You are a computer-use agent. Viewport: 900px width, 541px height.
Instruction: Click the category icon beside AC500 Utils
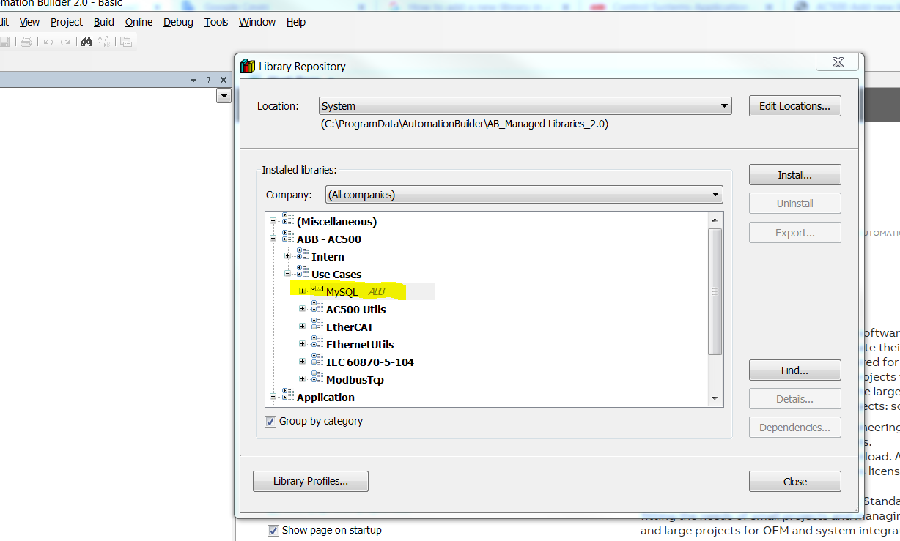tap(317, 307)
